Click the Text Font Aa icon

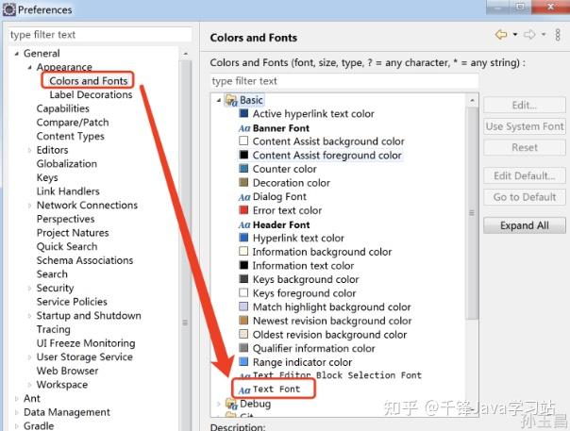tap(244, 390)
